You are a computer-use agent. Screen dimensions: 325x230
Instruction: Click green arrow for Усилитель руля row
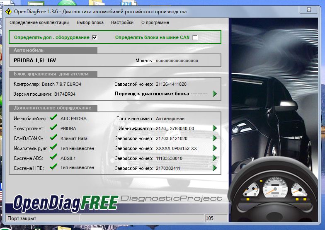coord(215,148)
